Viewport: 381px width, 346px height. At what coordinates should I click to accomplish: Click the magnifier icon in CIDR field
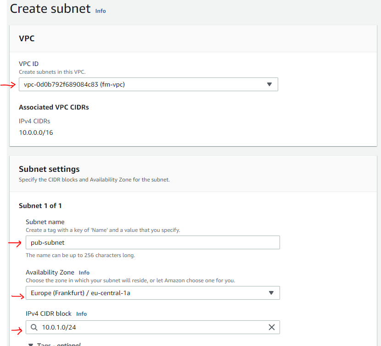point(34,327)
